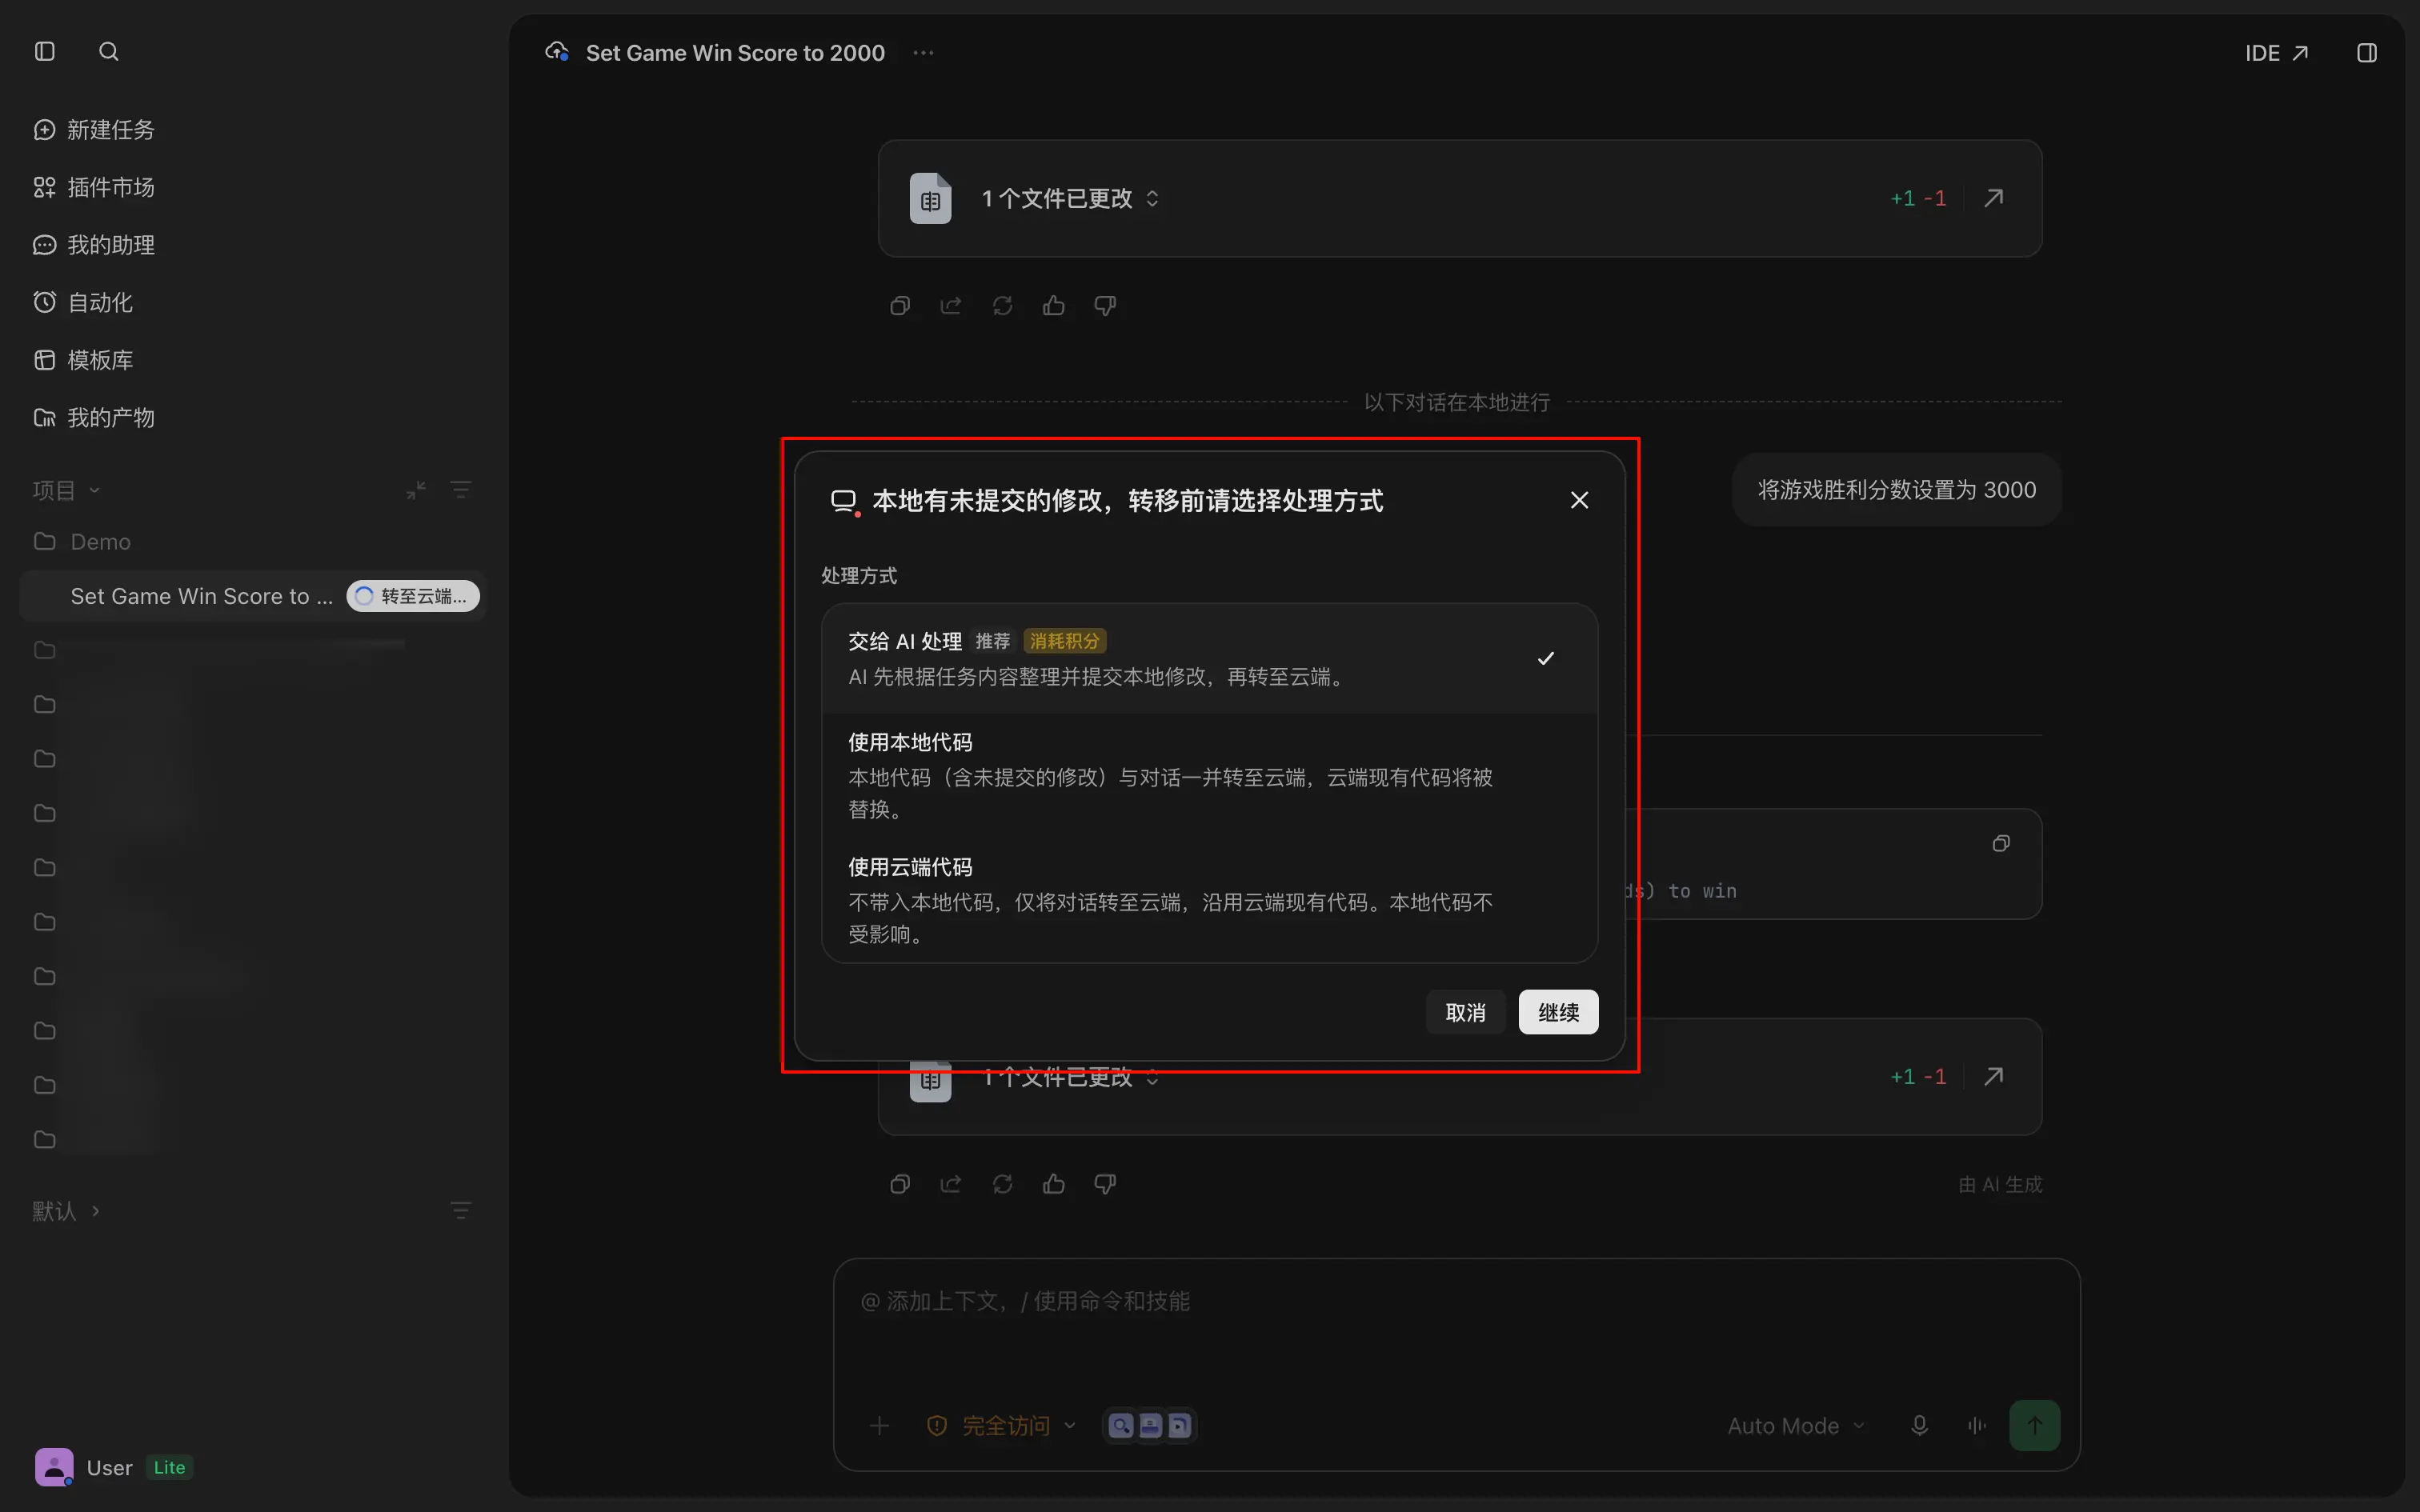
Task: Open 我的产物 in sidebar
Action: coord(94,417)
